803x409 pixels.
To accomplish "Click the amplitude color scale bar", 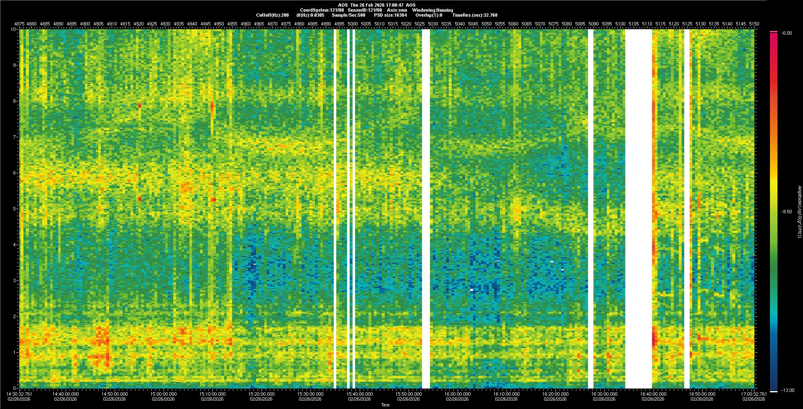I will point(774,212).
